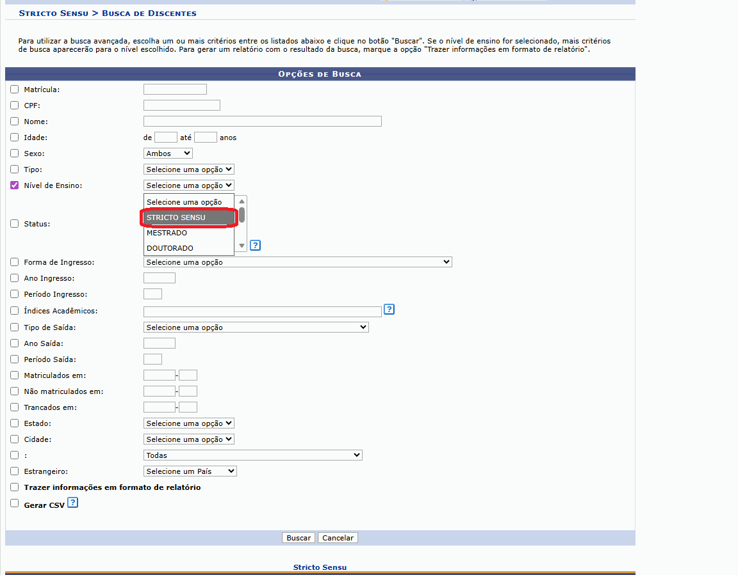The image size is (738, 575).
Task: Pick DOUTORADO in the open list
Action: tap(188, 248)
